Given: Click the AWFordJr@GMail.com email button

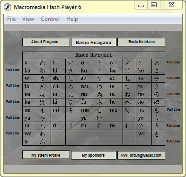Looking at the screenshot, I should (x=141, y=155).
